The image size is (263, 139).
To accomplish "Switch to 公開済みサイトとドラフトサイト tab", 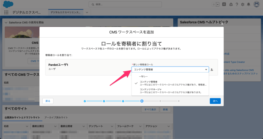I will (22, 117).
